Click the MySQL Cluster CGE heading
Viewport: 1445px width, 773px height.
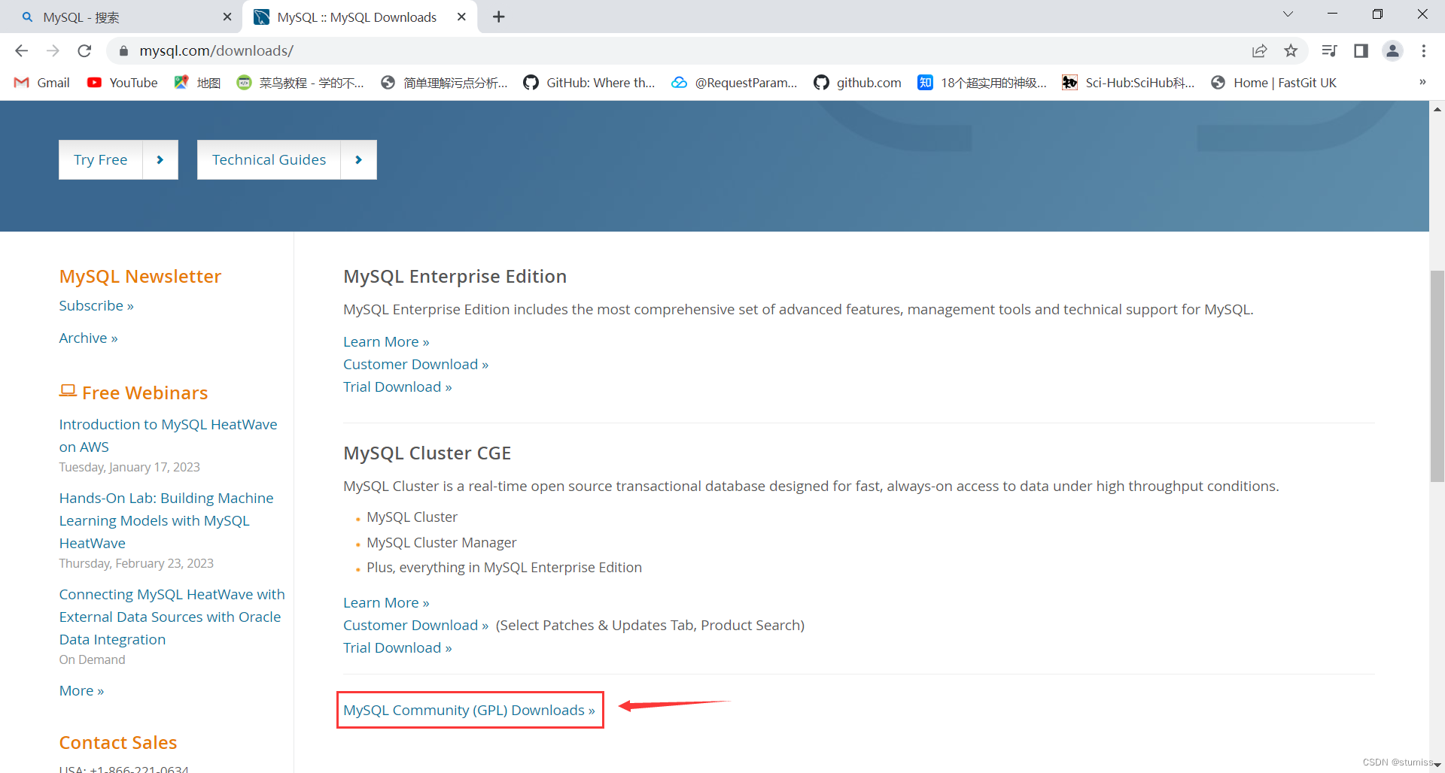[427, 453]
